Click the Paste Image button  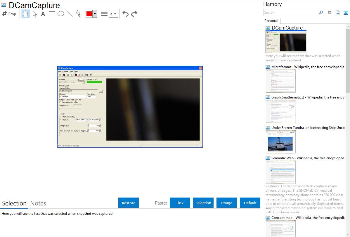click(226, 203)
